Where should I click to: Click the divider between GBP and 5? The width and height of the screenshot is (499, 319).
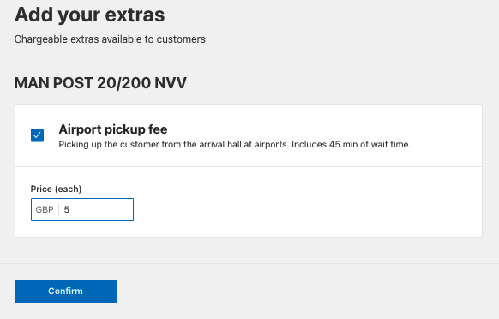click(59, 209)
